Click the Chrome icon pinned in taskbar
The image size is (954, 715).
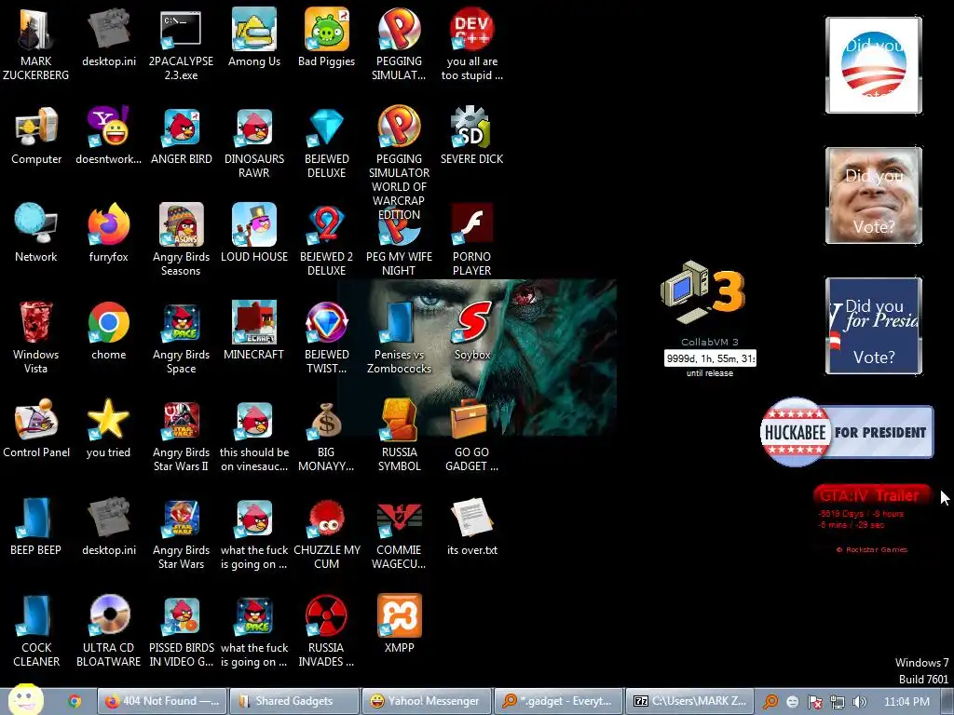[75, 701]
